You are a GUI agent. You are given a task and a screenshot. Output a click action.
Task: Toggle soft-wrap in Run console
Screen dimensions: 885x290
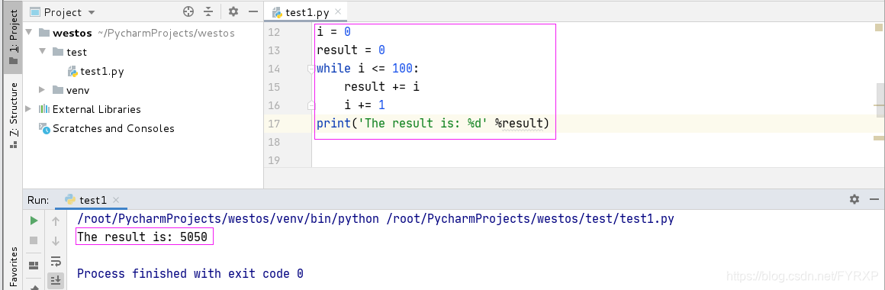click(55, 261)
